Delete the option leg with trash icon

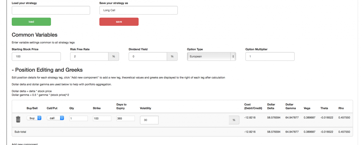[x=18, y=119]
